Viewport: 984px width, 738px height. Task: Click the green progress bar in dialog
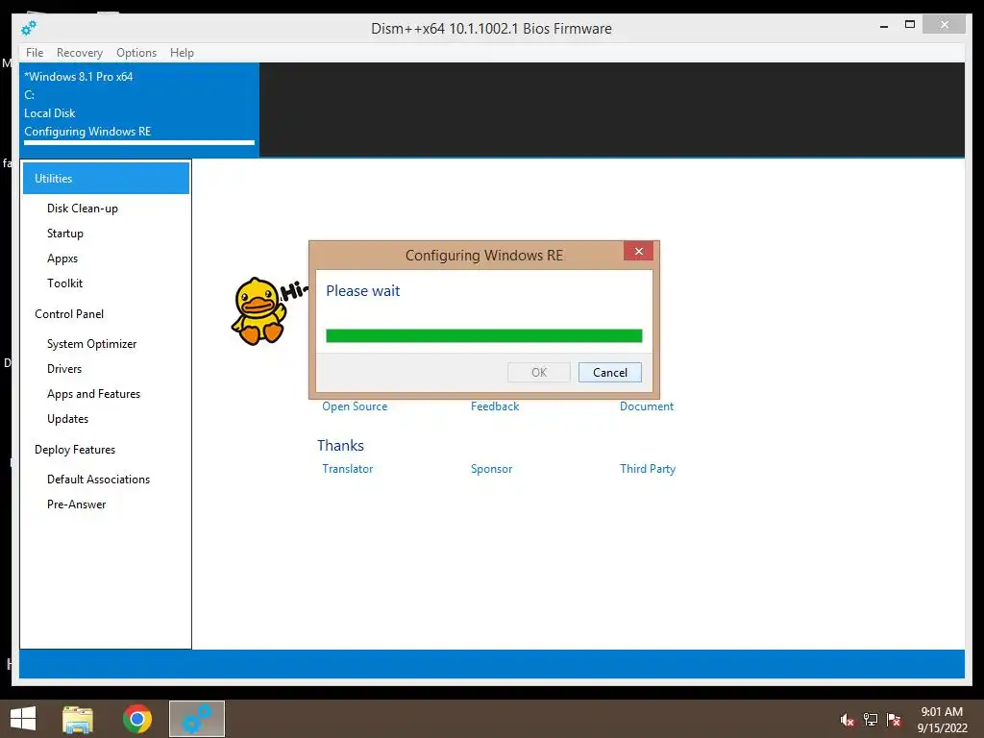pos(484,335)
